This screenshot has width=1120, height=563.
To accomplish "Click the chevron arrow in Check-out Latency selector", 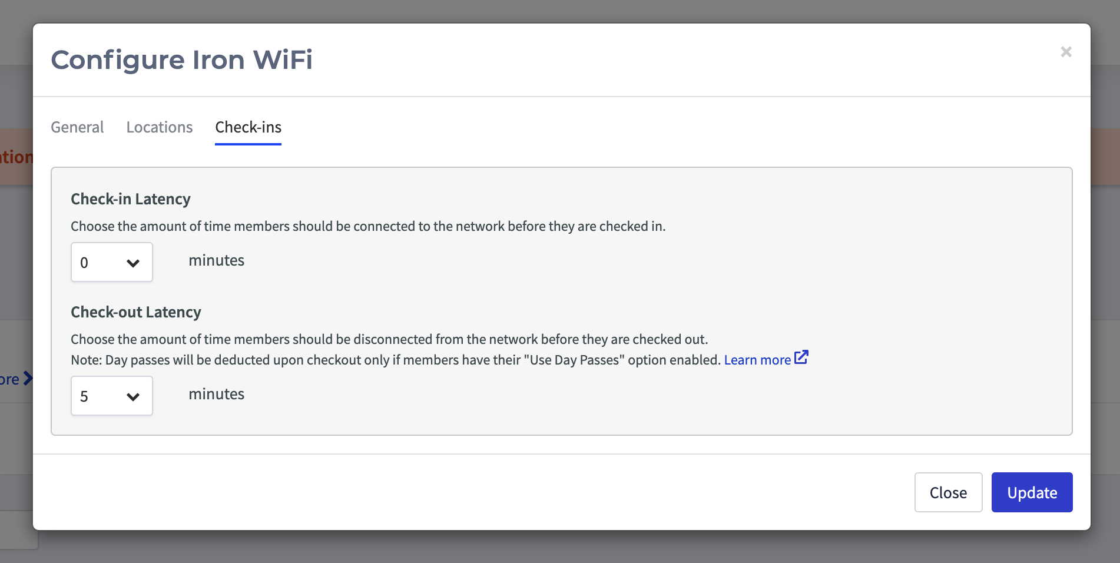I will [133, 396].
